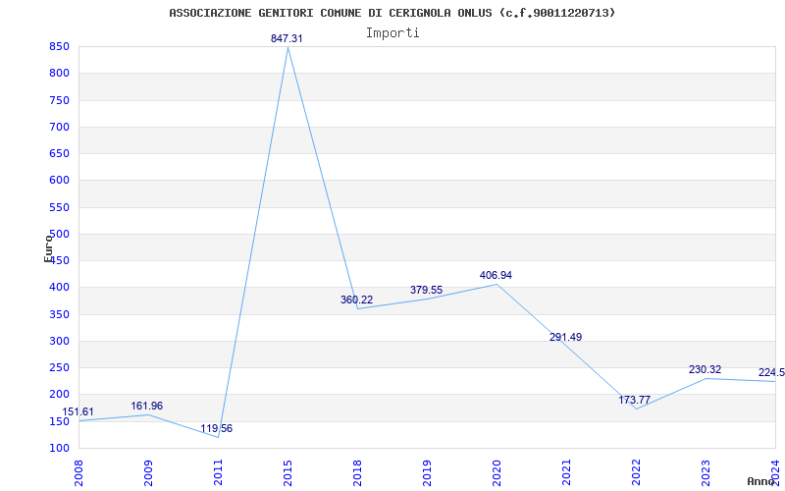Select the 291.49 data label

click(565, 337)
